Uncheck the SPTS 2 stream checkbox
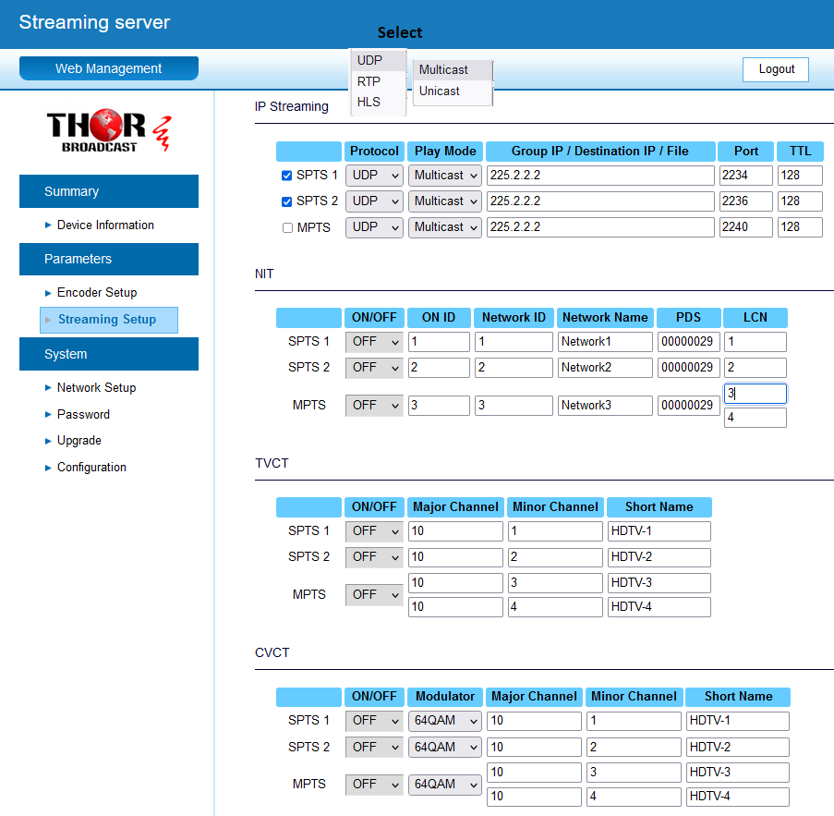The width and height of the screenshot is (834, 816). (287, 201)
